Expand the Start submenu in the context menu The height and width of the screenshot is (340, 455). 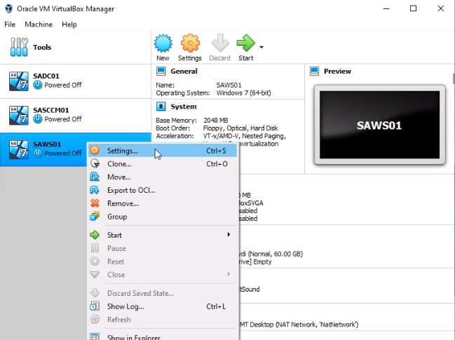tap(163, 235)
